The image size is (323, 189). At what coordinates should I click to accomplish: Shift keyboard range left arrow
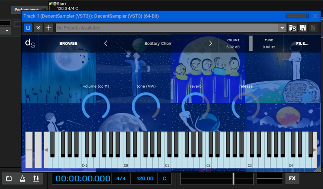point(46,150)
